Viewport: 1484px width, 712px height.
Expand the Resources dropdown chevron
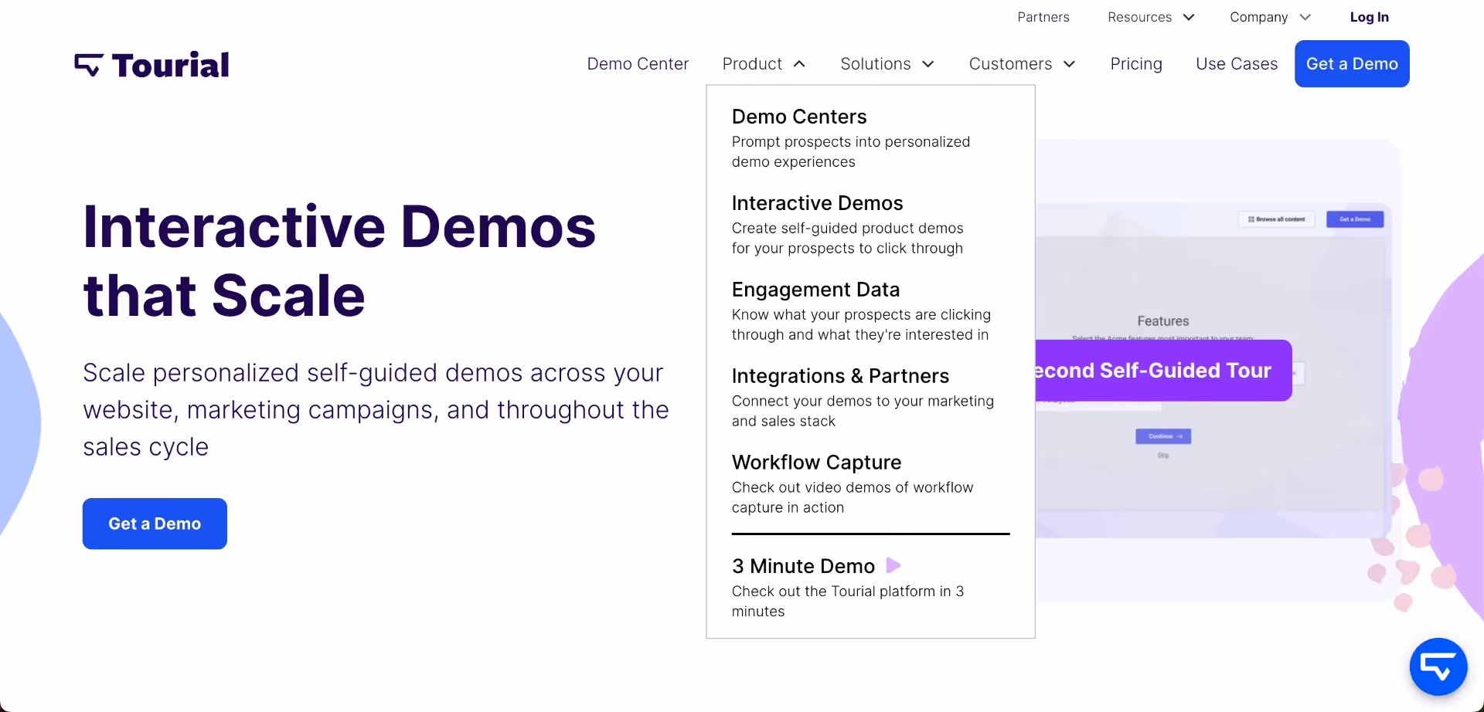coord(1189,17)
